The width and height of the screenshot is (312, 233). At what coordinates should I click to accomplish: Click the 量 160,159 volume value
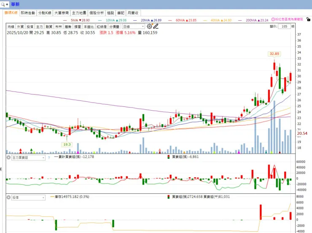tap(148, 33)
